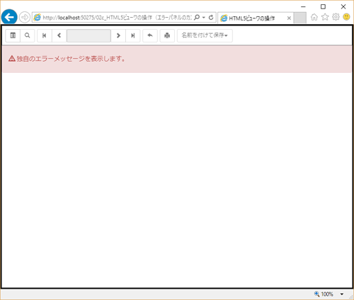Click the localhost address bar
This screenshot has width=354, height=300.
pos(117,18)
